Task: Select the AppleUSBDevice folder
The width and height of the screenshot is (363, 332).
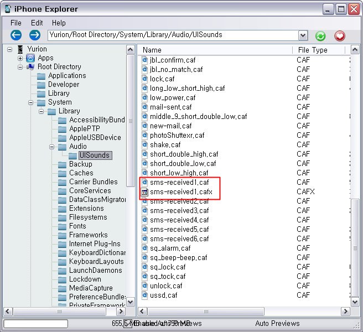Action: pyautogui.click(x=95, y=138)
